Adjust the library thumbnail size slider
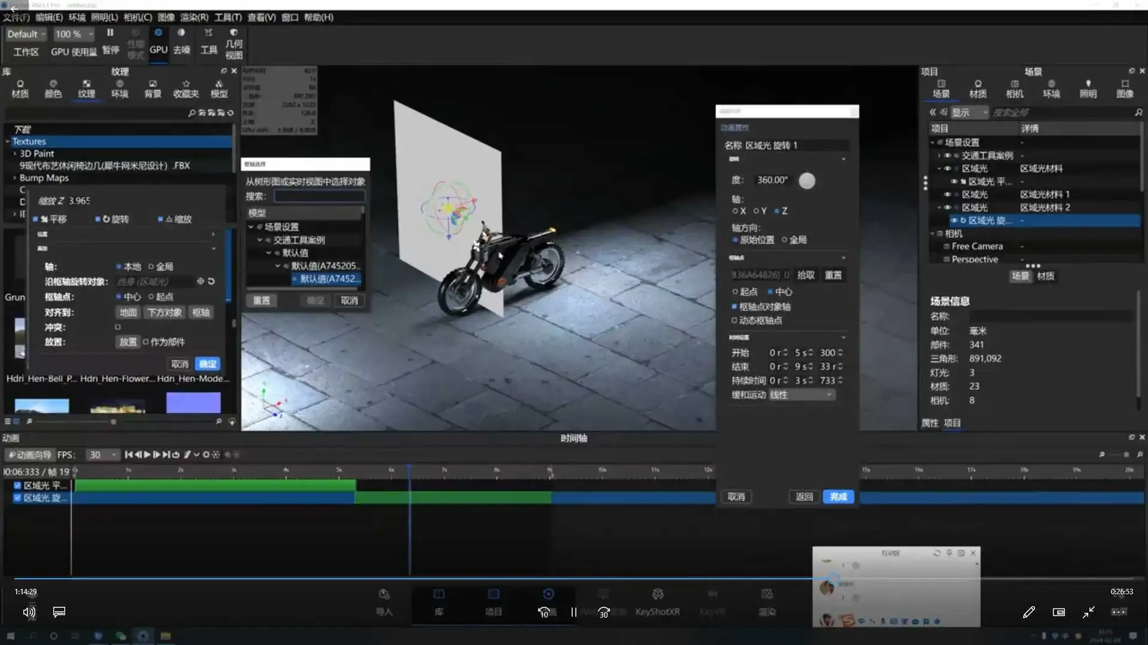Screen dimensions: 1148x645 click(113, 421)
